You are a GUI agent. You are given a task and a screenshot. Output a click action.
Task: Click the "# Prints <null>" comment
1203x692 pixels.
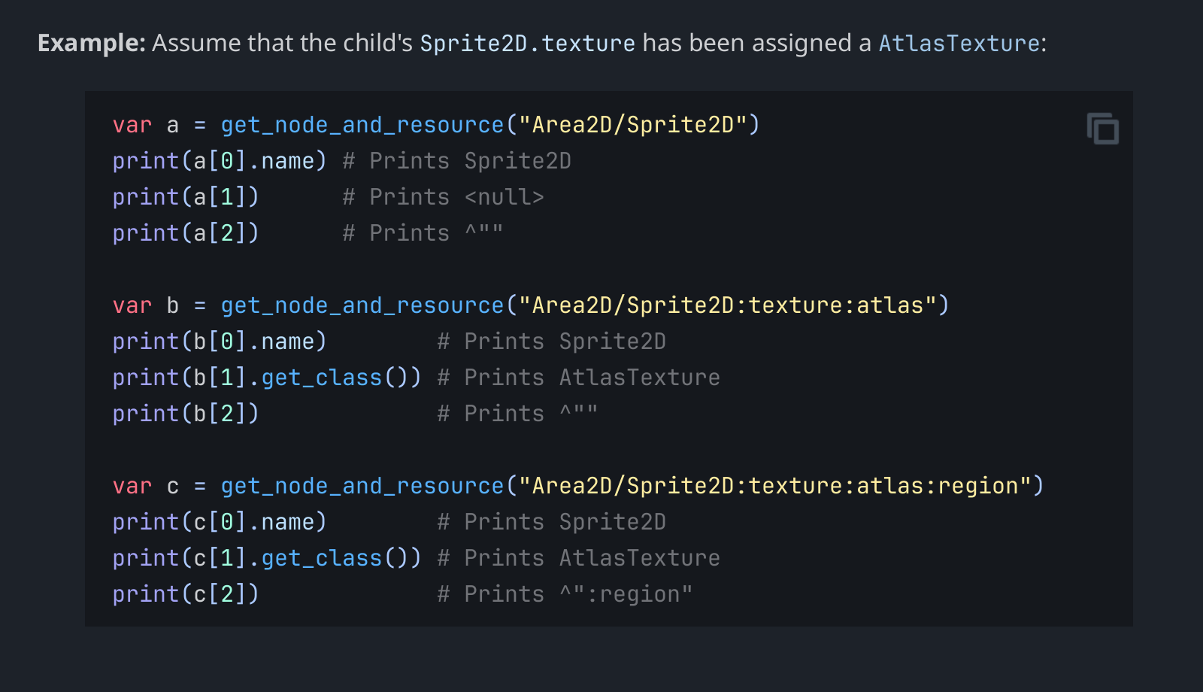pos(443,197)
